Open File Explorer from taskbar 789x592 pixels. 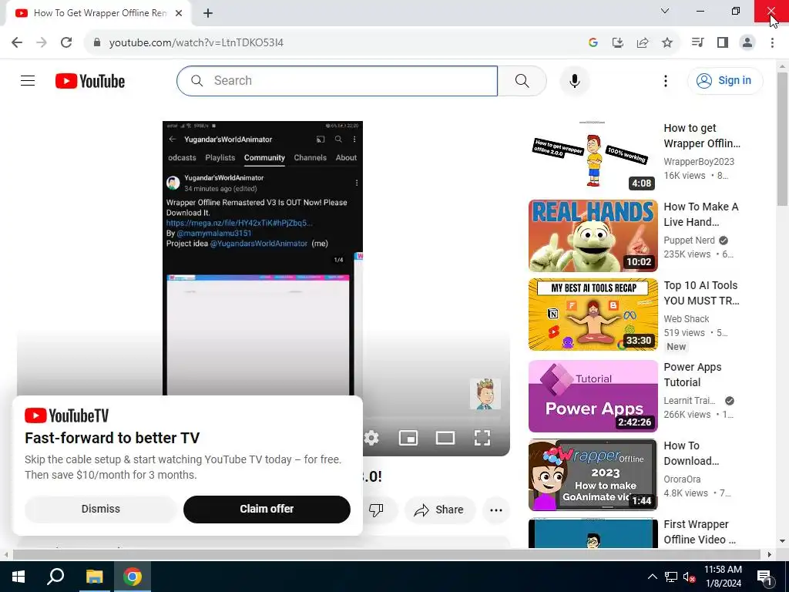(94, 577)
